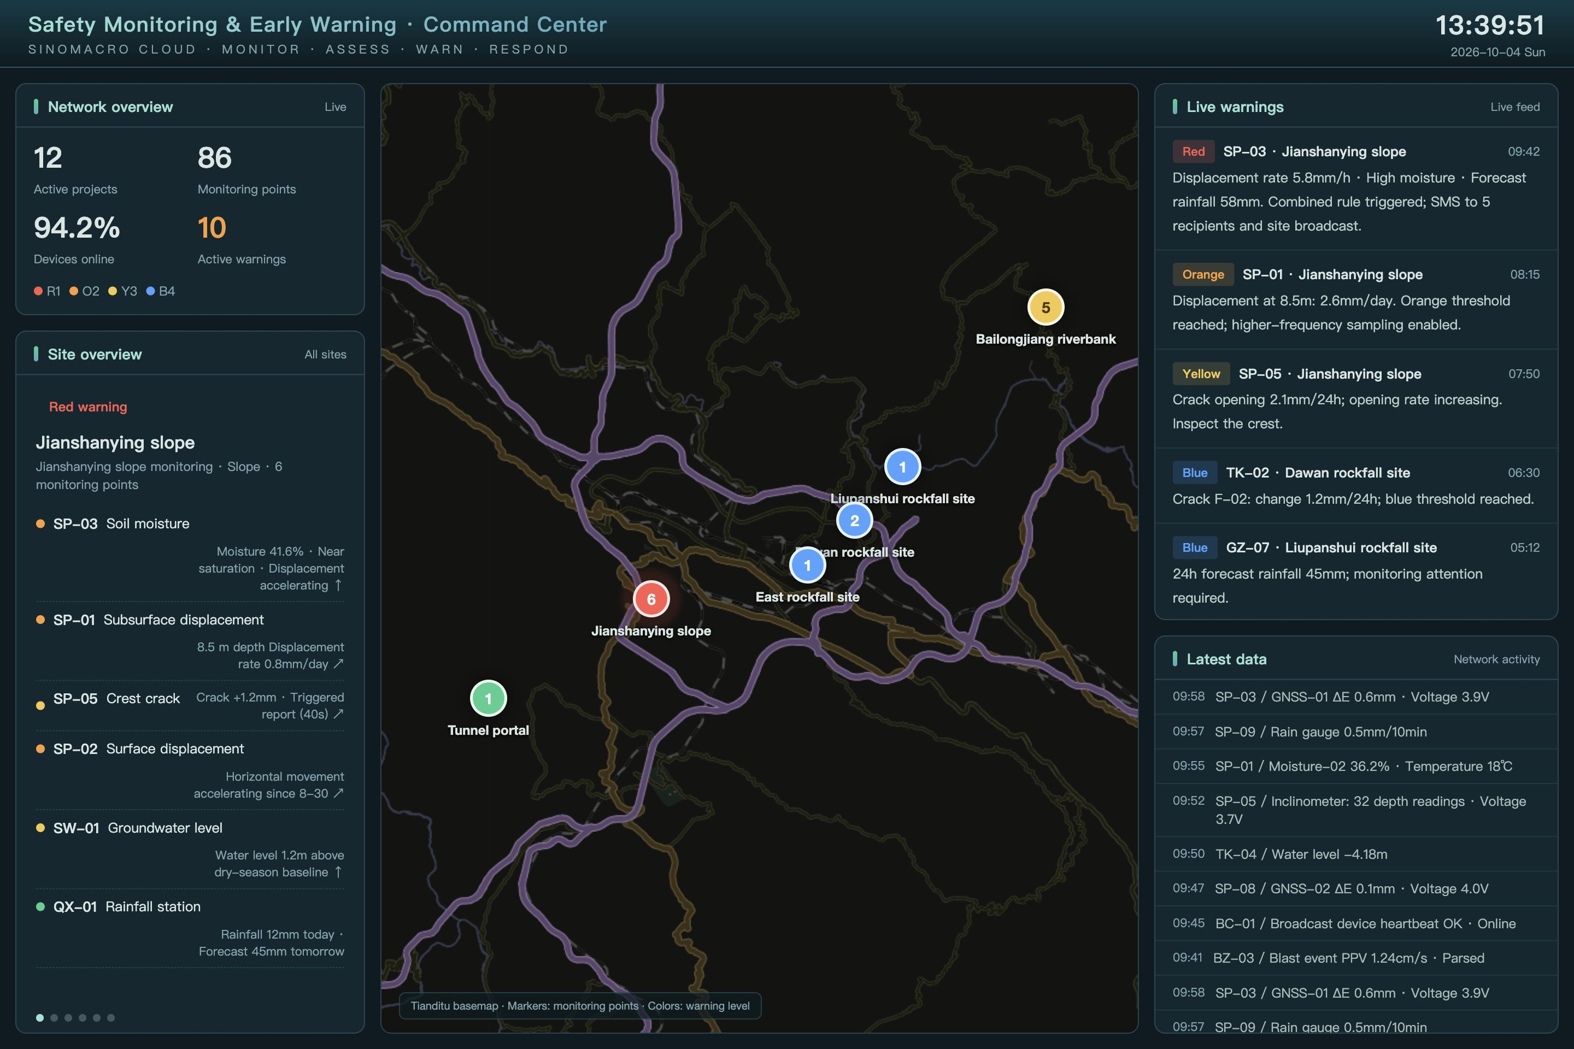Select the fourth site carousel dot
Image resolution: width=1574 pixels, height=1049 pixels.
coord(83,1017)
